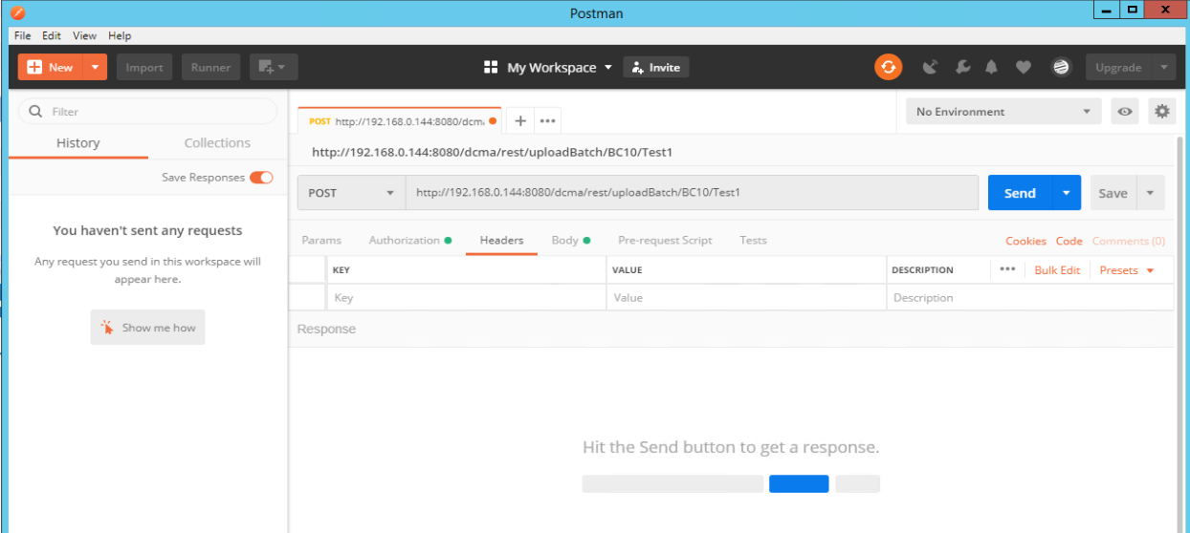Open the Cookies link
The height and width of the screenshot is (533, 1190).
(x=1025, y=241)
